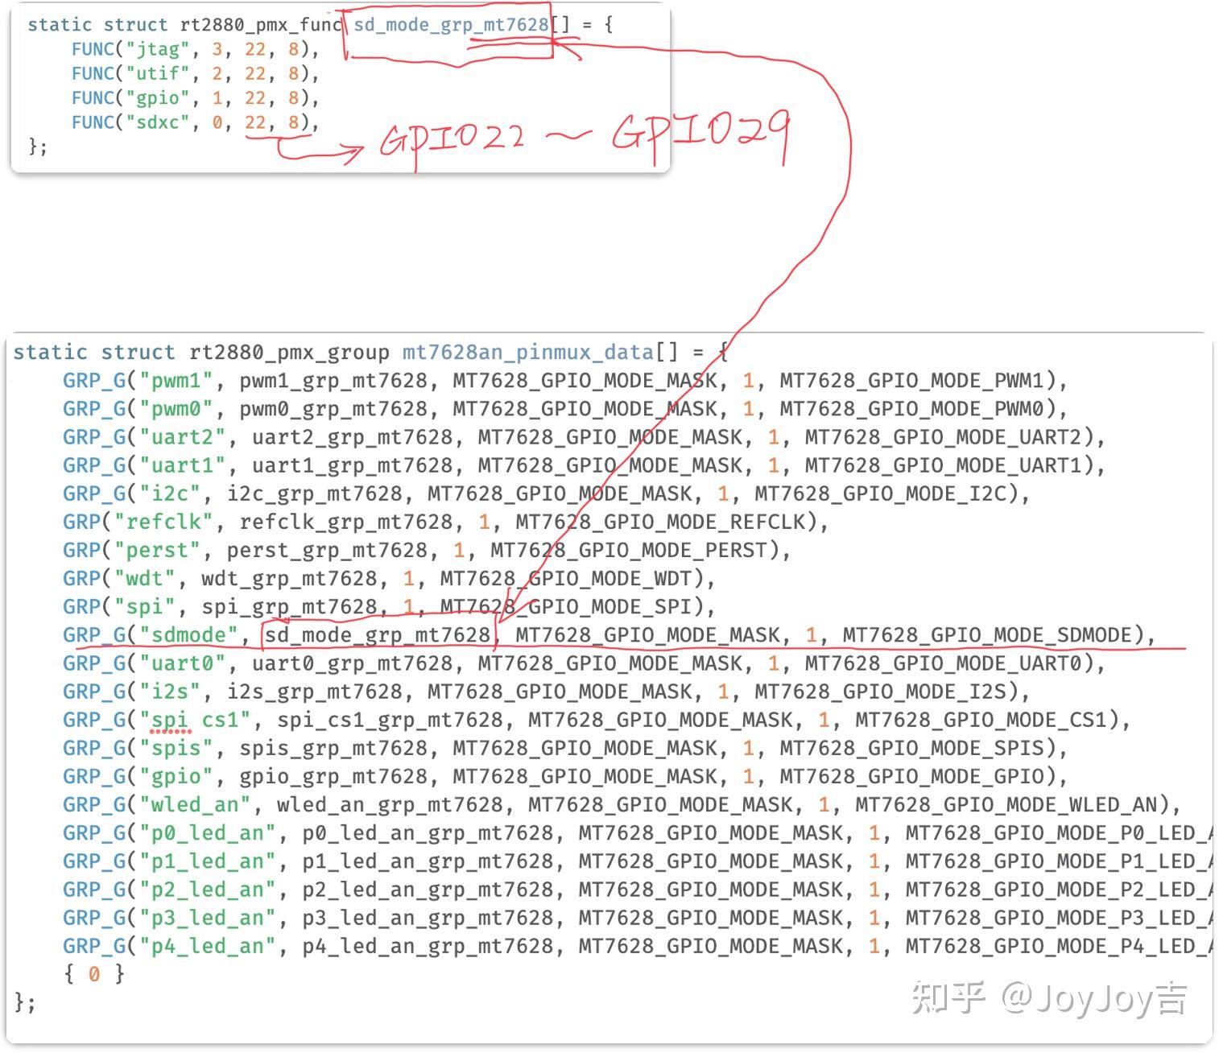
Task: Click the "sdmode" underlined string
Action: pos(189,635)
